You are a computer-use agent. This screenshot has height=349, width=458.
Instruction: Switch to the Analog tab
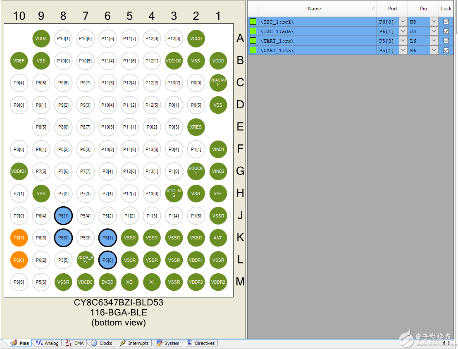[47, 343]
